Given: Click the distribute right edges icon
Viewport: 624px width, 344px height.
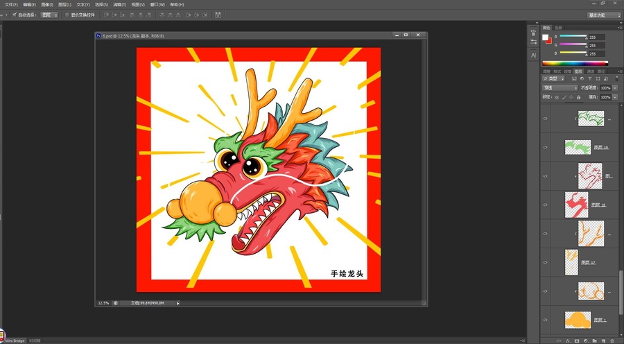Looking at the screenshot, I should pyautogui.click(x=204, y=15).
